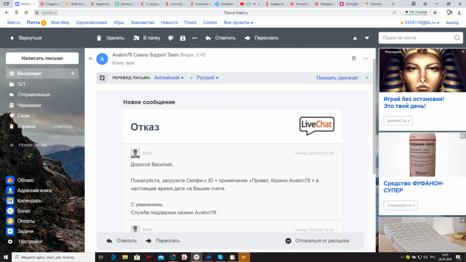Screen dimensions: 466x262
Task: Bookmark this email with the flag icon
Action: point(354,58)
